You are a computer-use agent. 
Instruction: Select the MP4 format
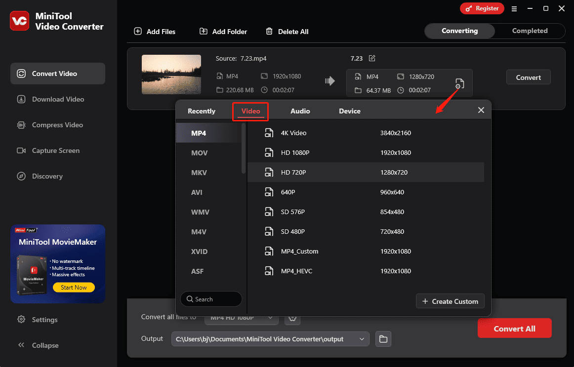coord(208,133)
